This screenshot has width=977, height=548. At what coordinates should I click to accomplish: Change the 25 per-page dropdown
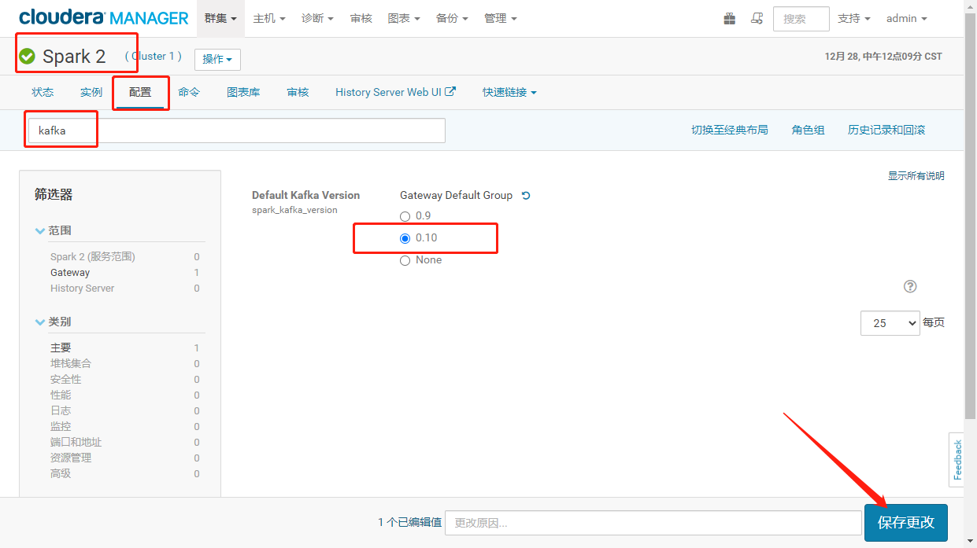click(890, 323)
